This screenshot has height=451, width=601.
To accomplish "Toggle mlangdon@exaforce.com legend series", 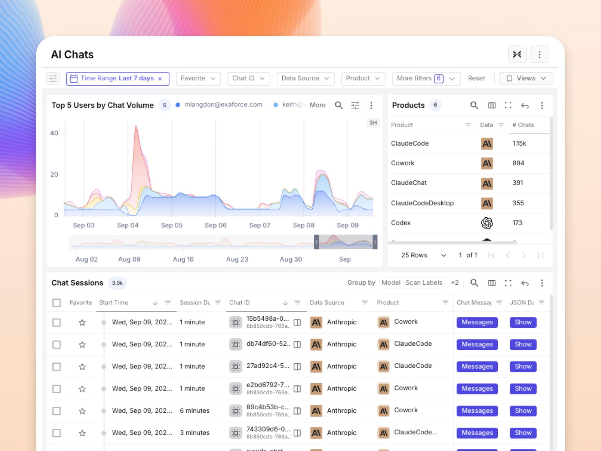I will (219, 105).
